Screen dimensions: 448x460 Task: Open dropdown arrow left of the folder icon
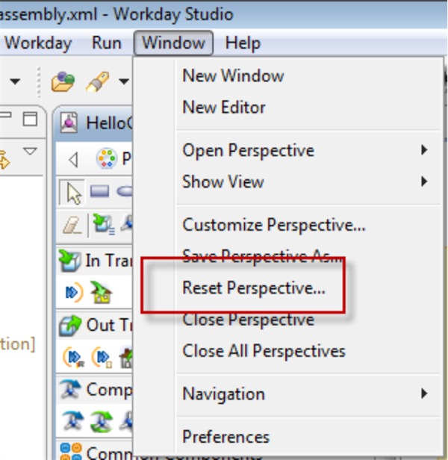pos(15,81)
